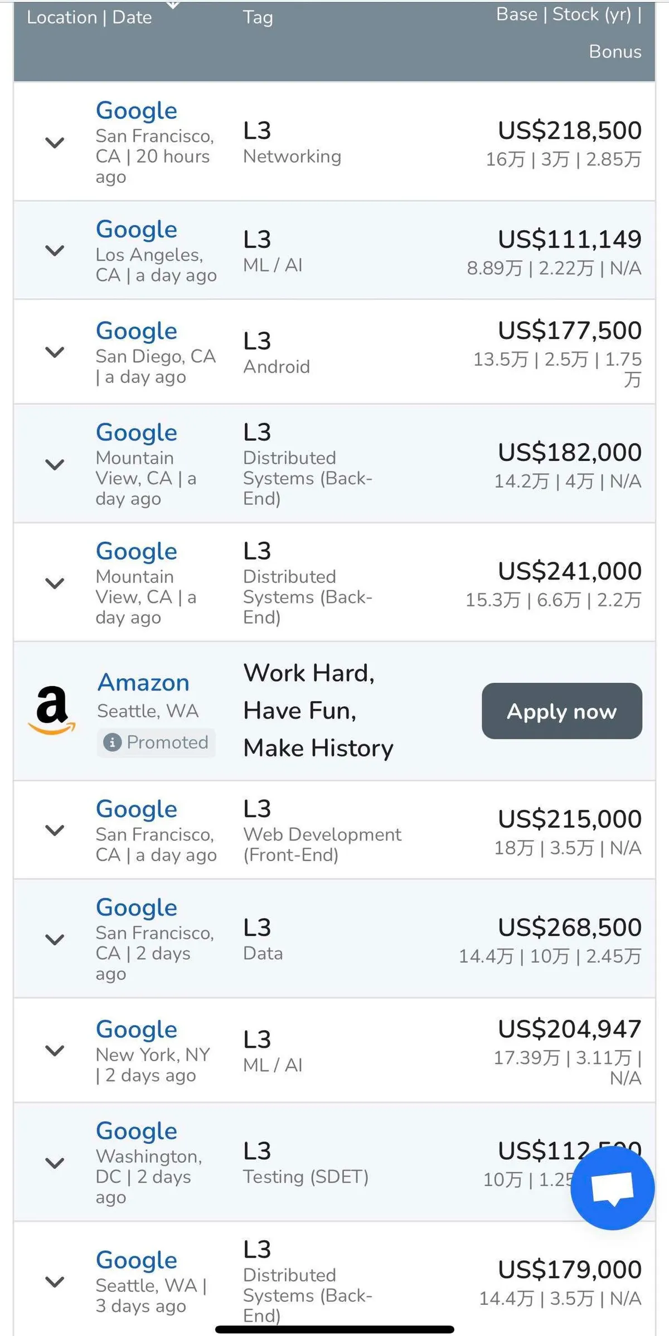
Task: Sort by Location | Date column header
Action: click(89, 18)
